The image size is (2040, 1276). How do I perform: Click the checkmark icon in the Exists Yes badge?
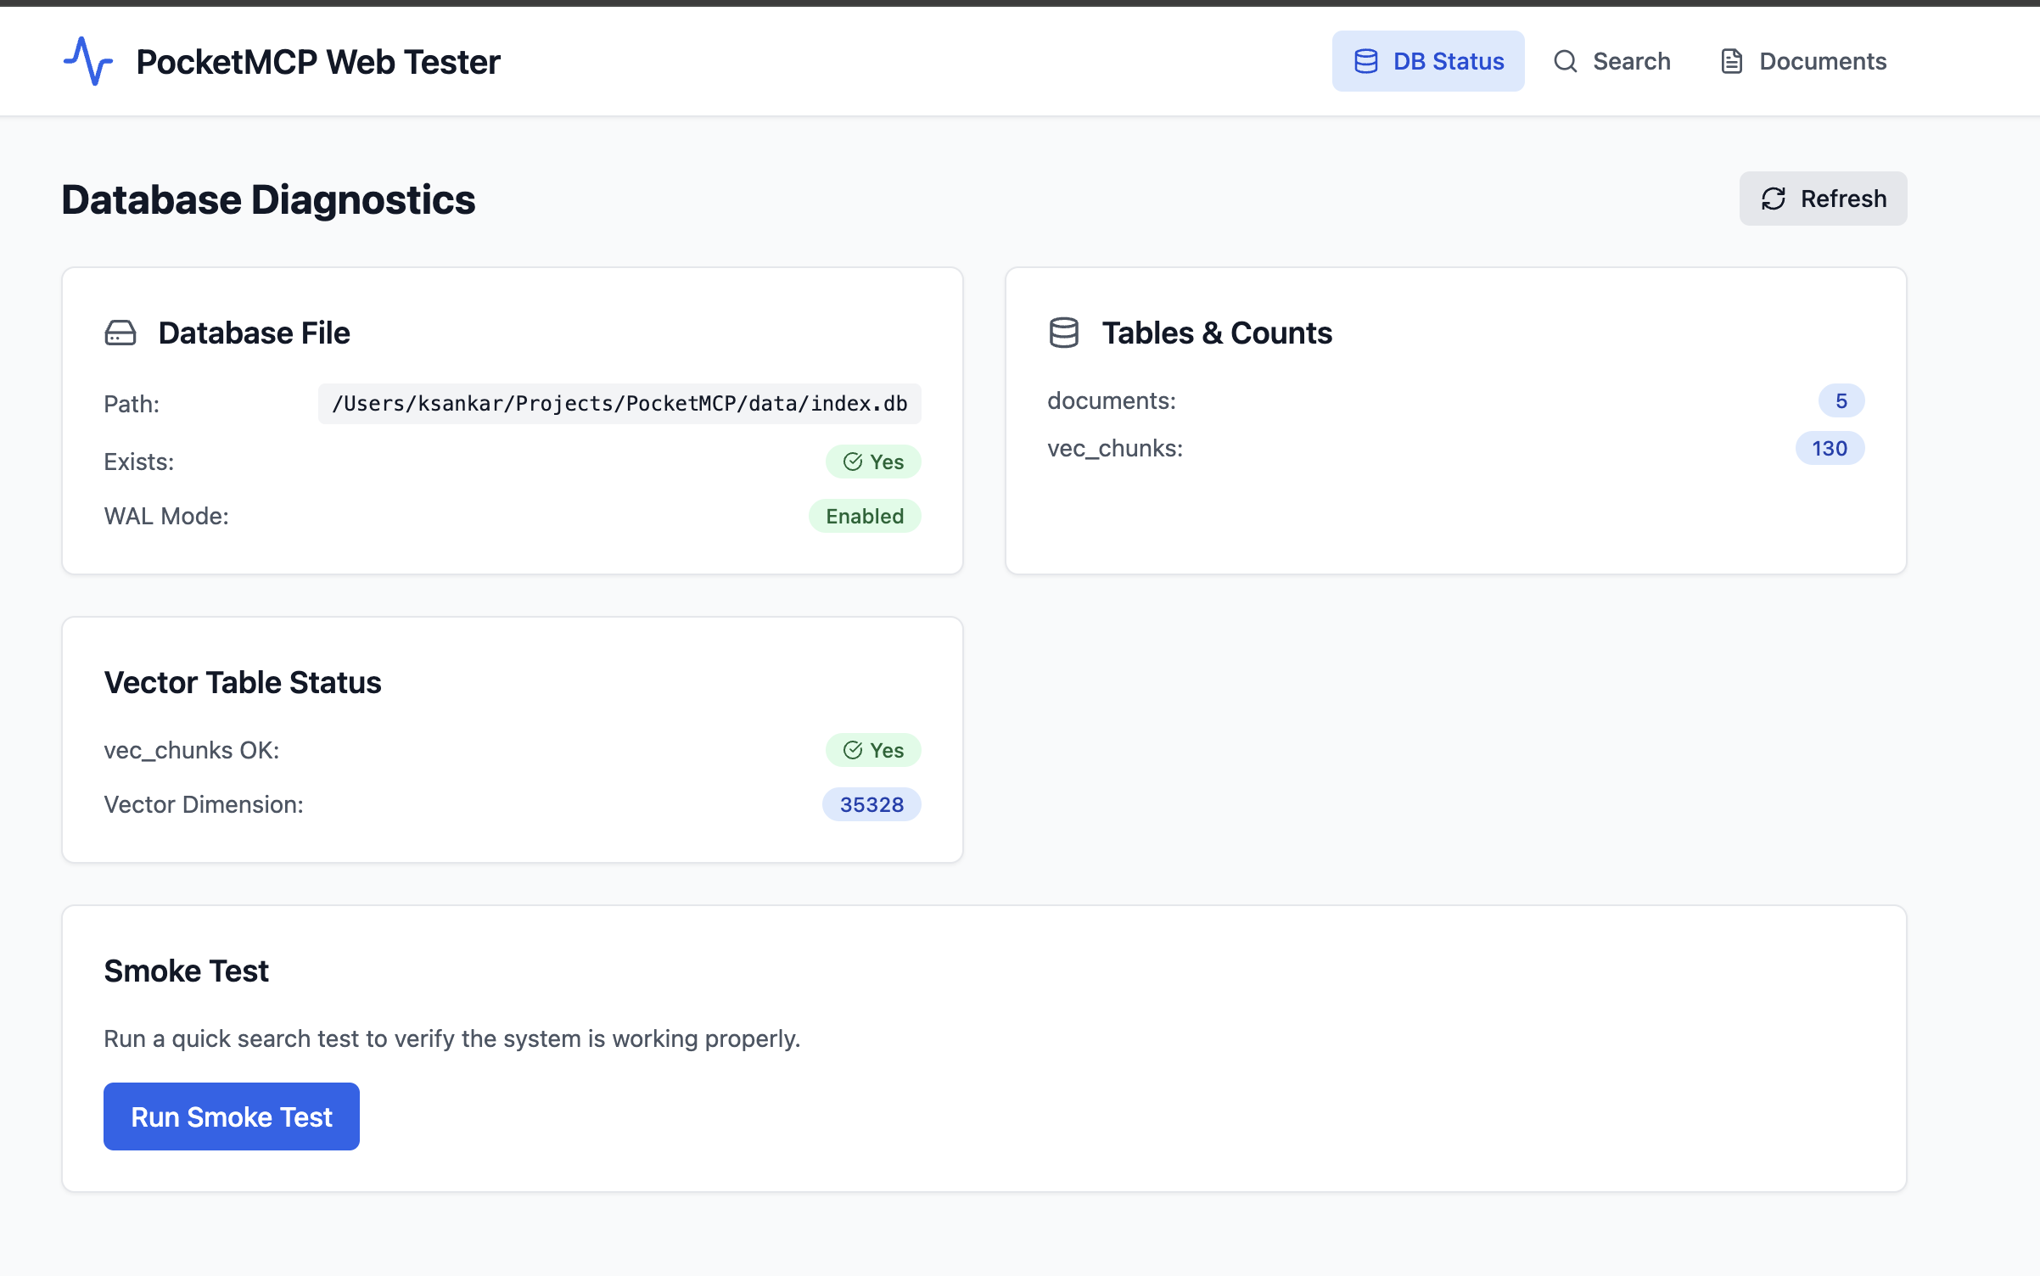click(853, 462)
